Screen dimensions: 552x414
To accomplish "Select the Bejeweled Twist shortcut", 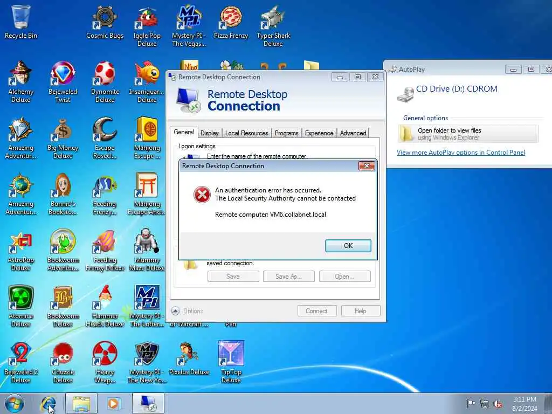I will pyautogui.click(x=63, y=82).
